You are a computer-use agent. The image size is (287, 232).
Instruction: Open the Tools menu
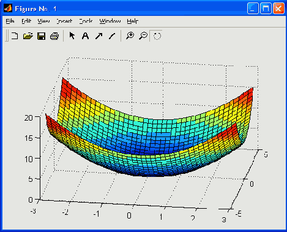[x=86, y=21]
